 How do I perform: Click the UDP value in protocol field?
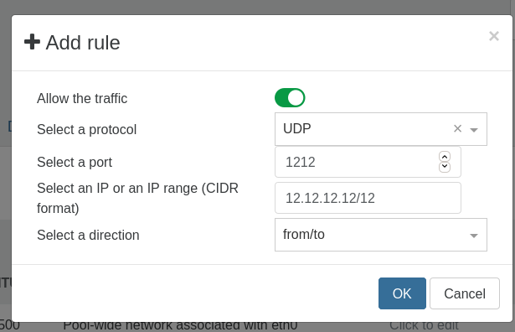pos(297,128)
